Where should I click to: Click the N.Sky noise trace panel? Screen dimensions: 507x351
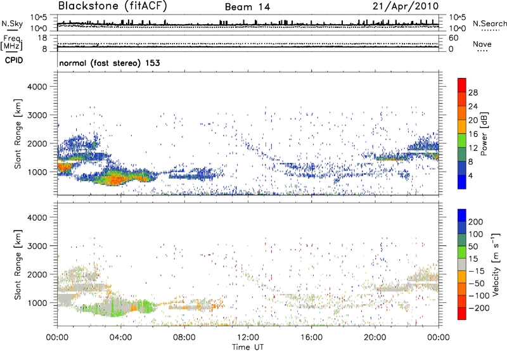[248, 23]
